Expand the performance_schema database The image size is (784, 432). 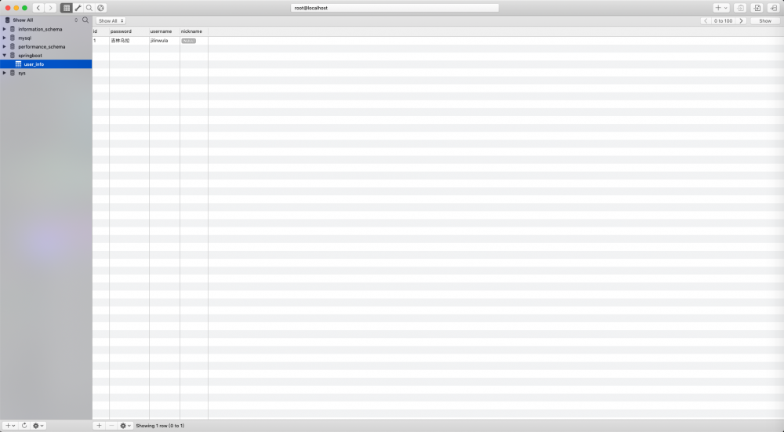click(x=5, y=46)
